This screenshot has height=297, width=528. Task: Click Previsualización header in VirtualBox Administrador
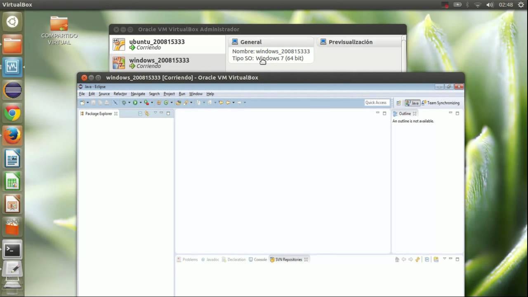click(350, 42)
